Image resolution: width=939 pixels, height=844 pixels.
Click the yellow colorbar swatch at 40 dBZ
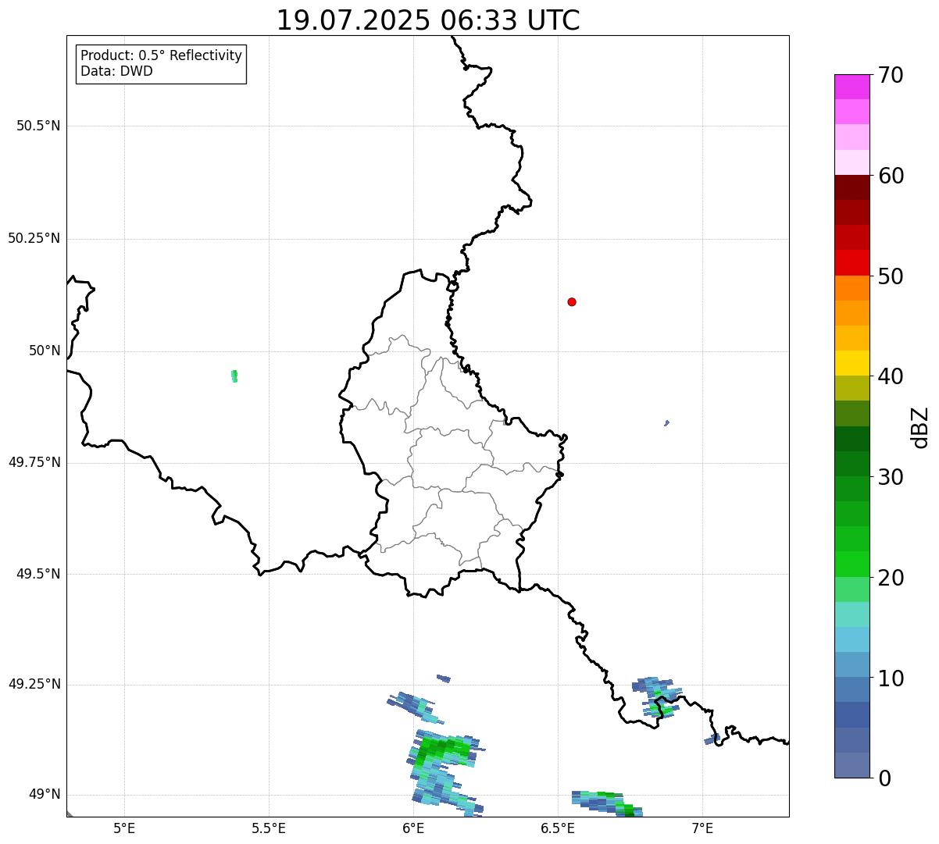point(852,363)
